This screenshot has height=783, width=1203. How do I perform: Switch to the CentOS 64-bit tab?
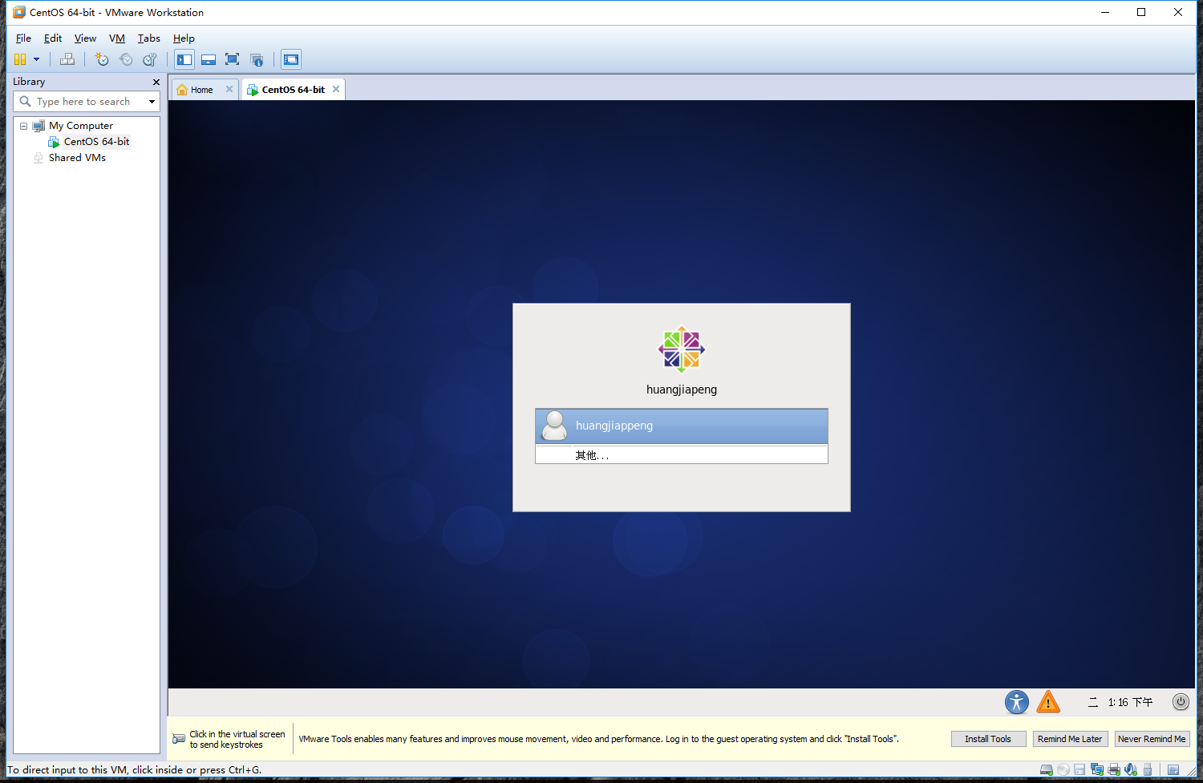click(x=293, y=90)
